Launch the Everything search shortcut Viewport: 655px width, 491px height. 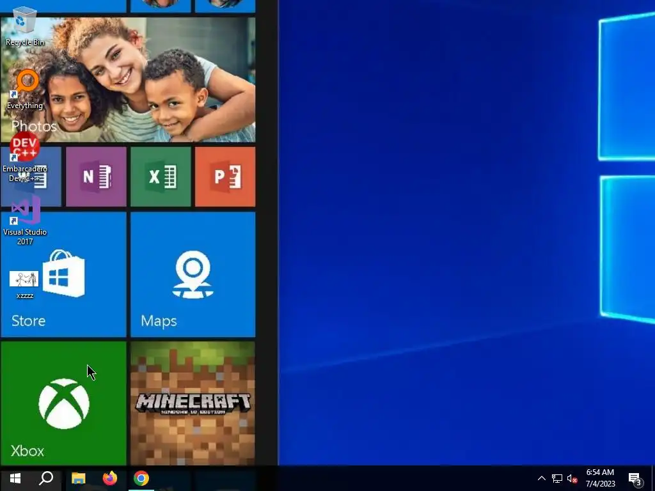click(x=25, y=90)
